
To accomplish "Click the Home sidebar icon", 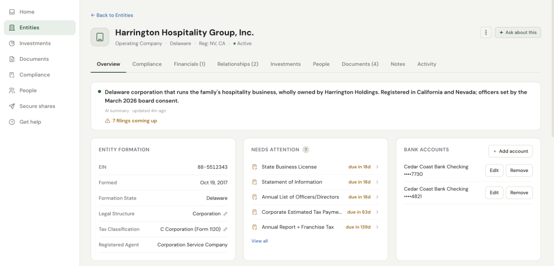I will point(12,12).
